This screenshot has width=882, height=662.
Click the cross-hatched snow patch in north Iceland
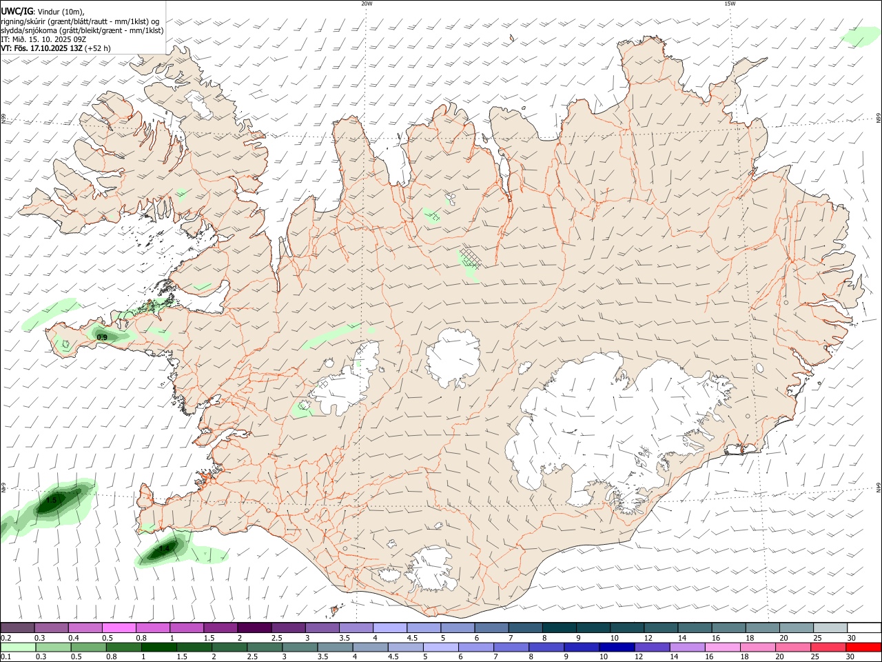point(471,257)
